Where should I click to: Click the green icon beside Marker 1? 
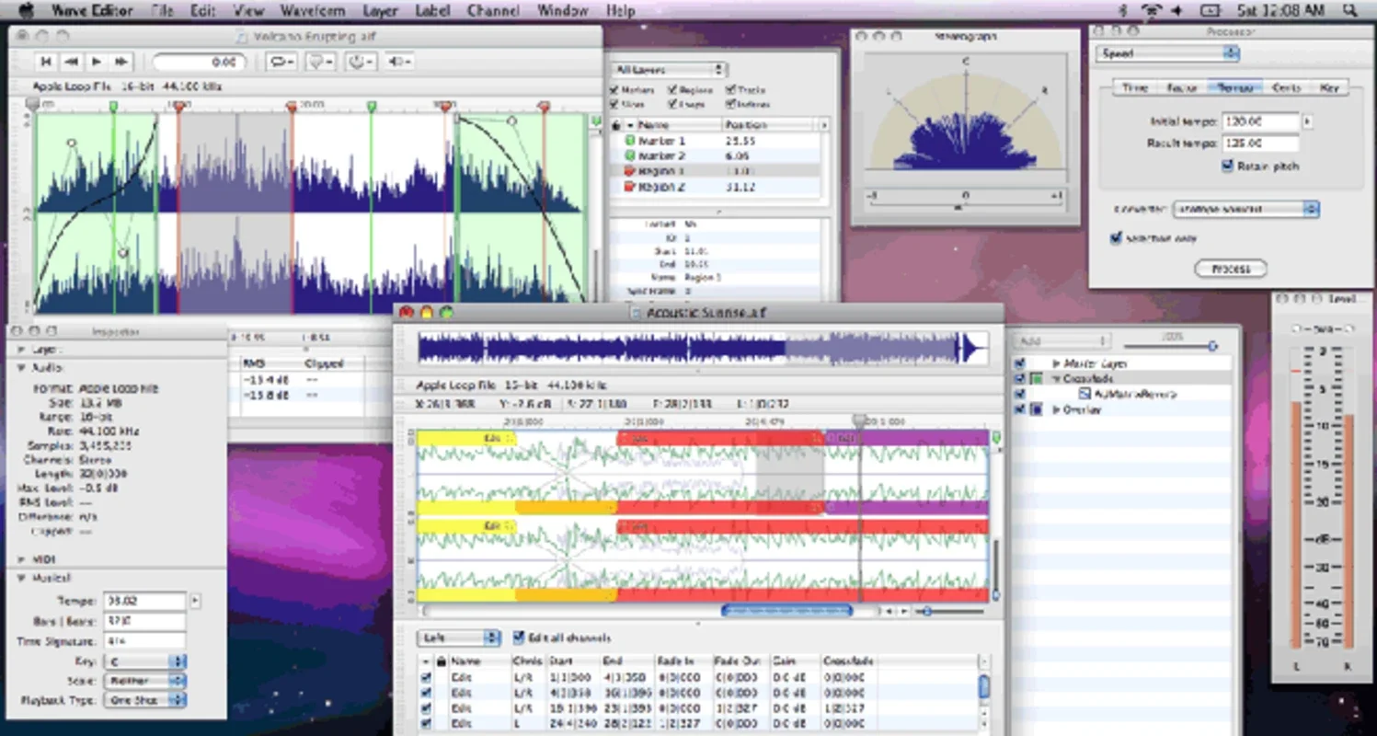[x=630, y=141]
